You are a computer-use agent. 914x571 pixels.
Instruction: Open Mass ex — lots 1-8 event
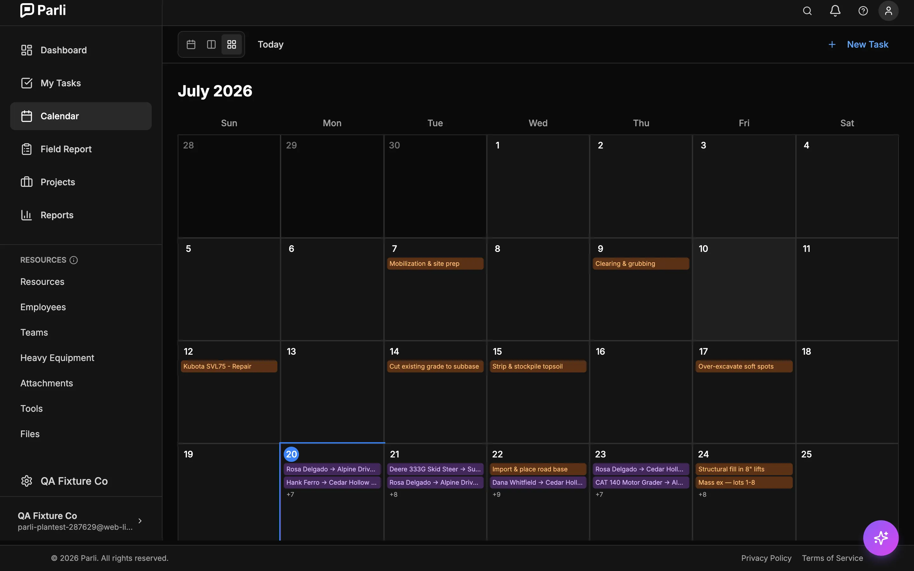(744, 482)
